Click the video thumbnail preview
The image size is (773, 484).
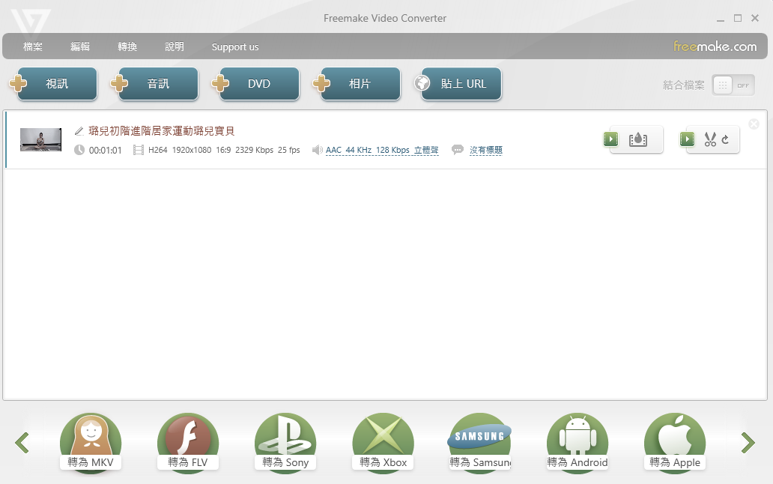click(x=41, y=139)
